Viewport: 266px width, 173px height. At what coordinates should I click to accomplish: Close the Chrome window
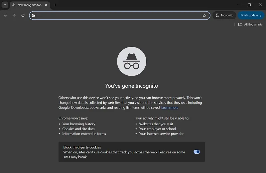tap(260, 5)
